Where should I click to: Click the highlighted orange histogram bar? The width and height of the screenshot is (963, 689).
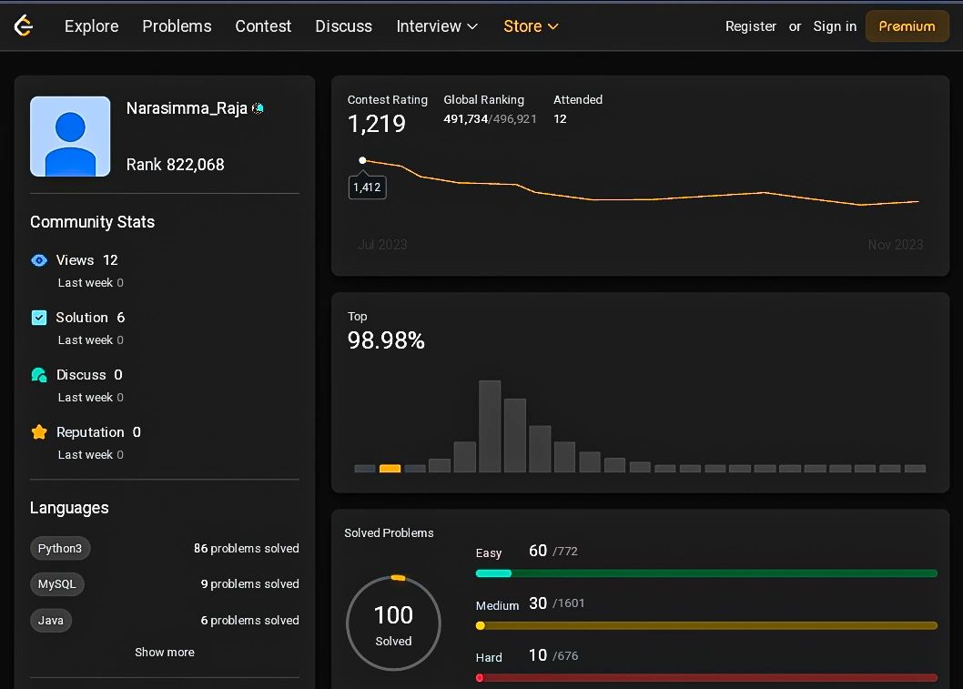pyautogui.click(x=390, y=468)
